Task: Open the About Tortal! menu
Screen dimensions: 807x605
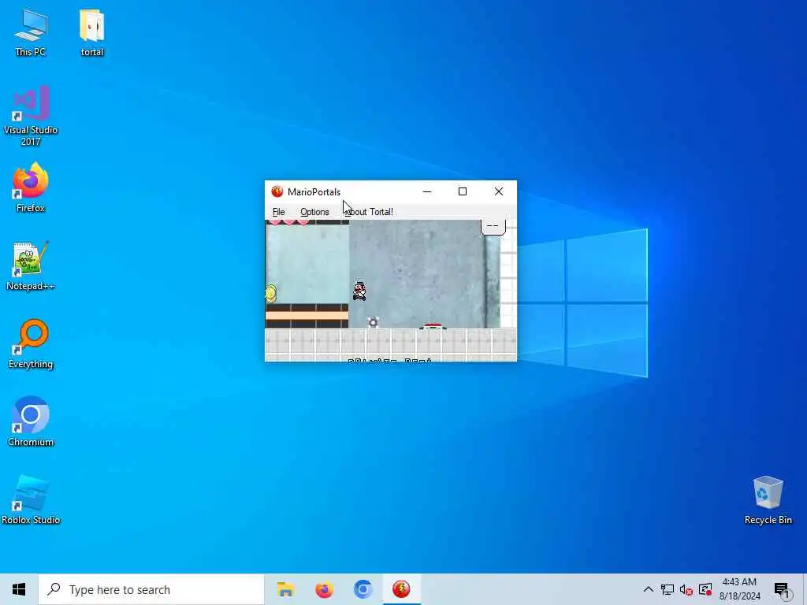Action: point(369,212)
